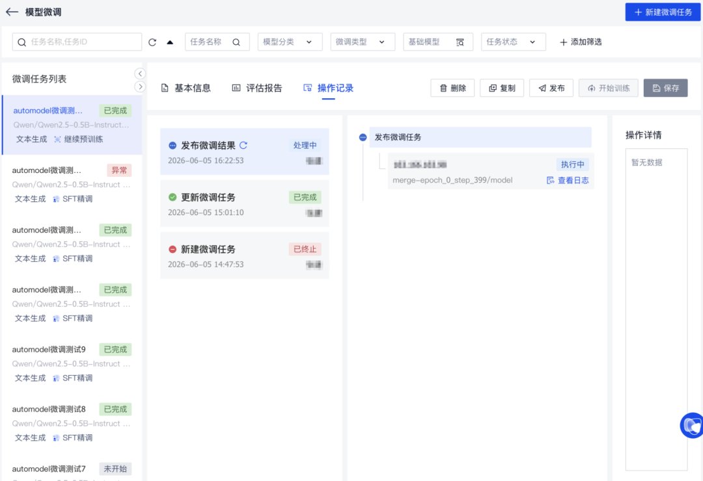This screenshot has height=481, width=703.
Task: Switch to the 基本信息 tab
Action: (x=186, y=88)
